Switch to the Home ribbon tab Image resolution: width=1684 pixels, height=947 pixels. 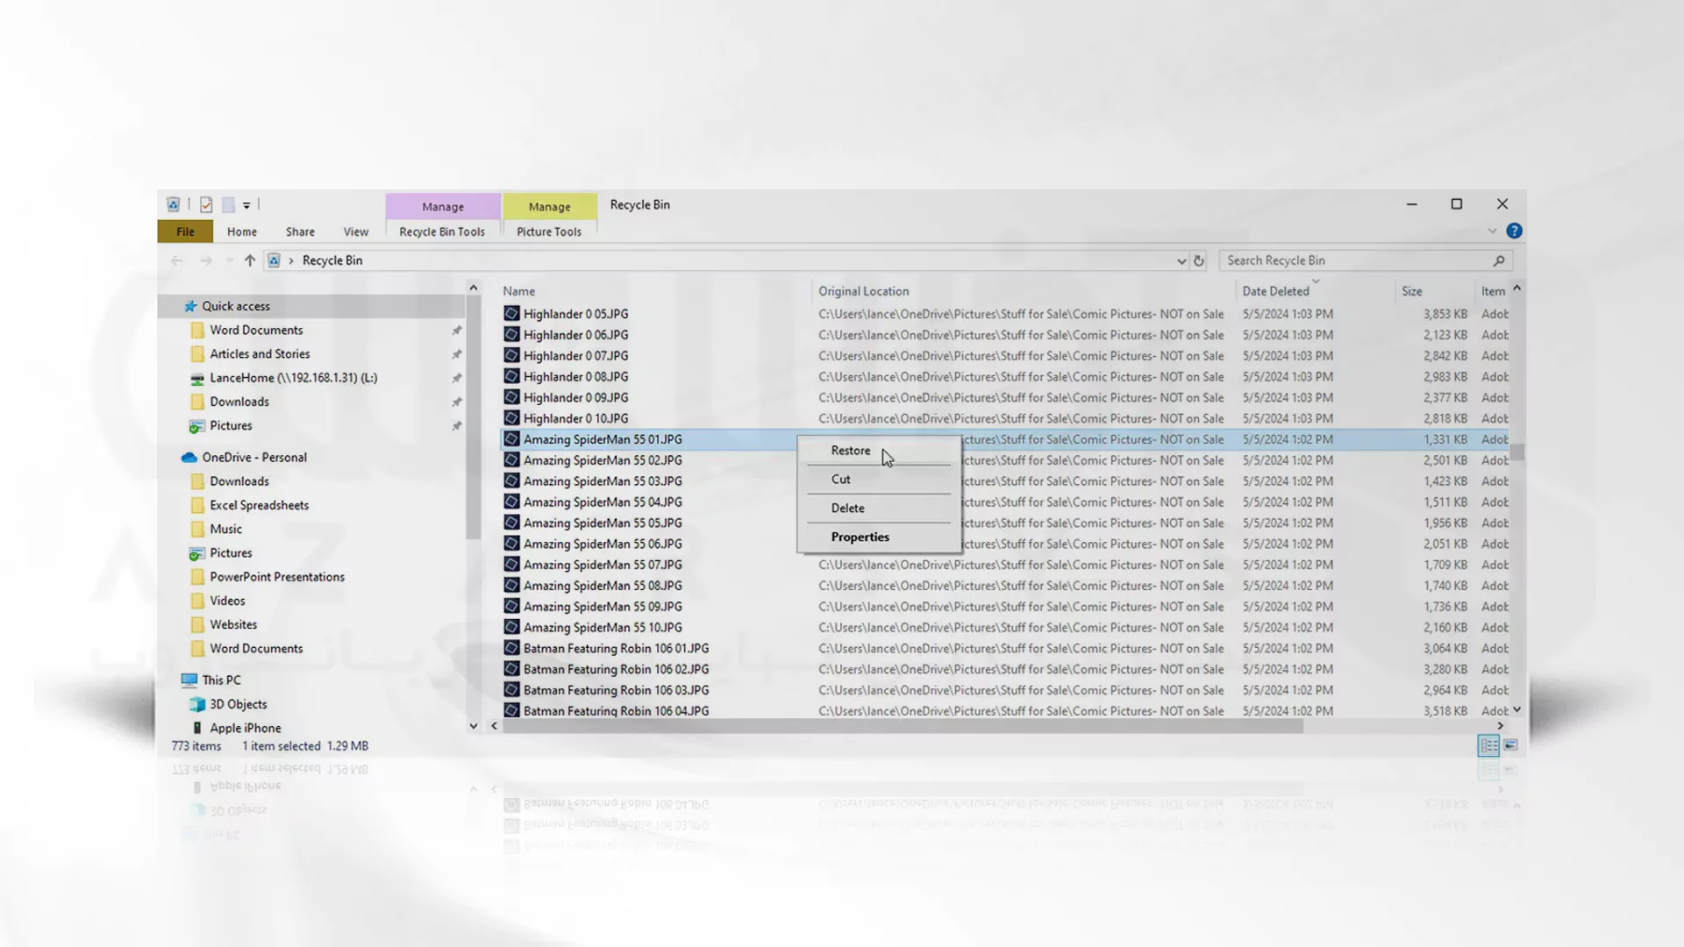[x=242, y=231]
